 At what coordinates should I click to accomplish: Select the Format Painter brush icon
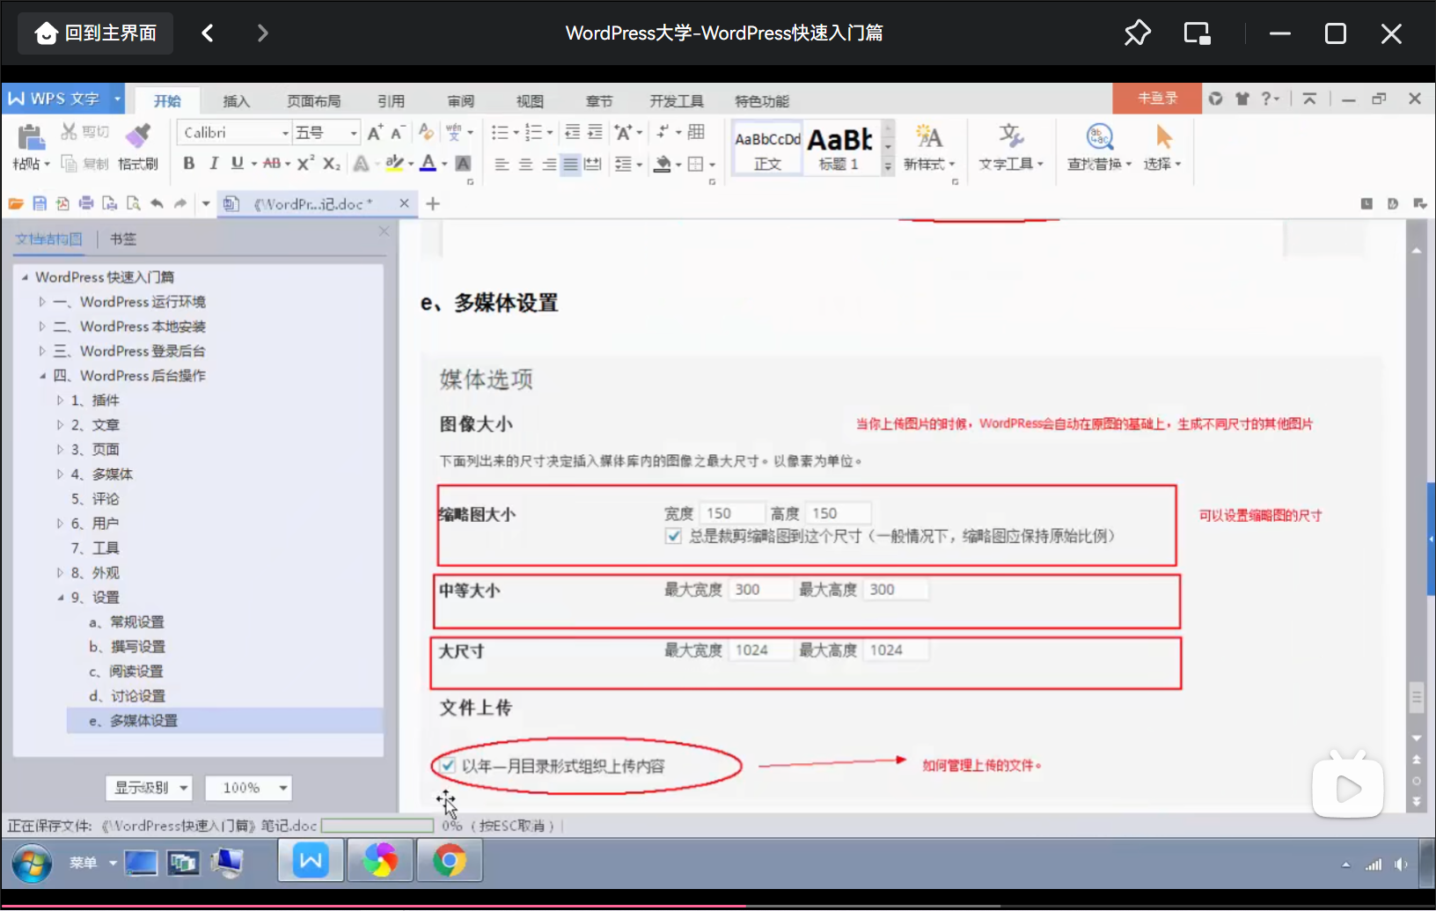click(138, 135)
